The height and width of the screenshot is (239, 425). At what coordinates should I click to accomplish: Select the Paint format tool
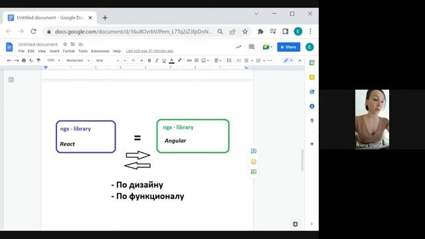pyautogui.click(x=39, y=60)
